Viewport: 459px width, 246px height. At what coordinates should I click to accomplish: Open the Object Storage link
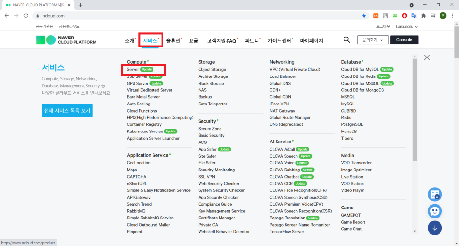(x=212, y=70)
